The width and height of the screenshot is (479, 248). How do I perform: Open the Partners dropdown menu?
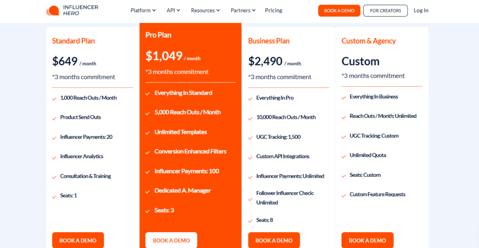243,10
